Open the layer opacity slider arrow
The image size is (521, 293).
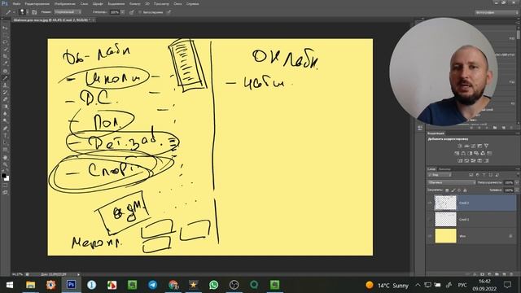(517, 182)
